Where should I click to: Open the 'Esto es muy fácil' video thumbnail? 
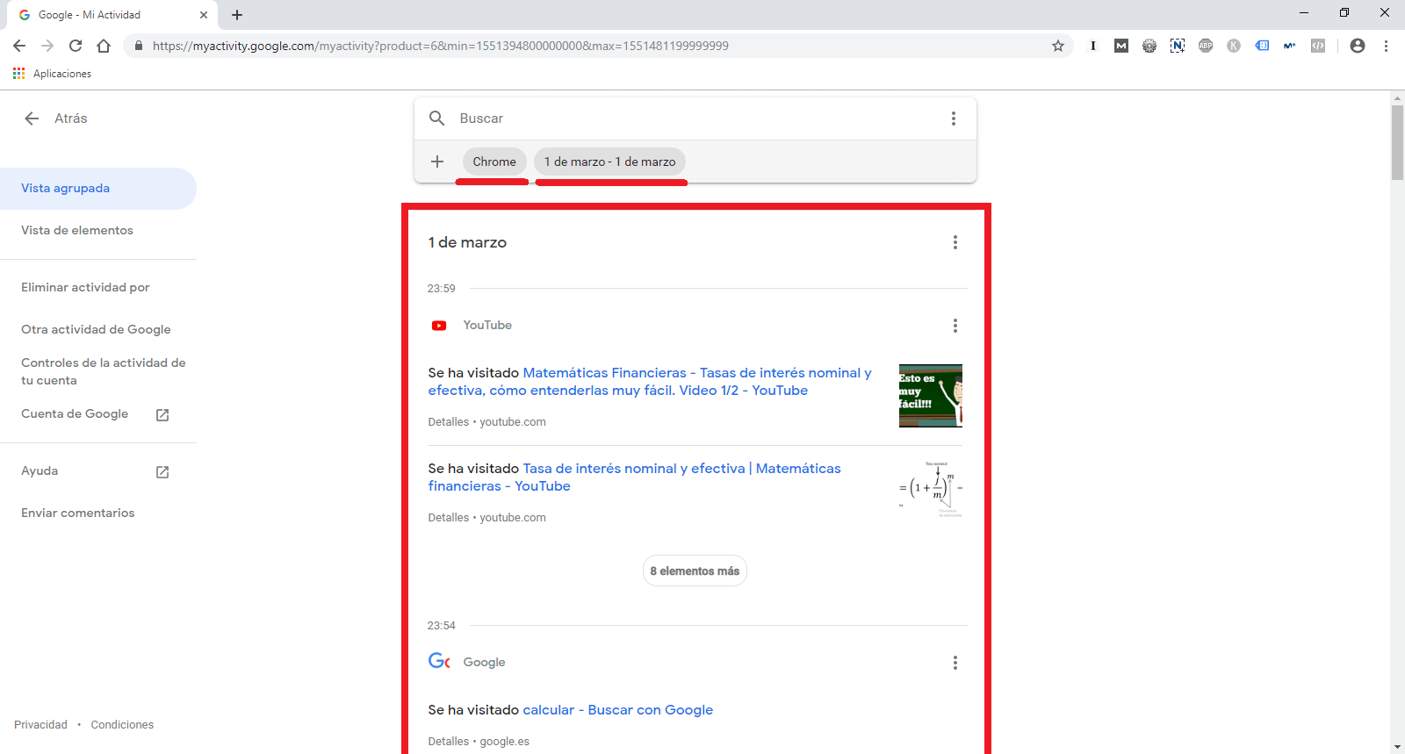point(931,396)
